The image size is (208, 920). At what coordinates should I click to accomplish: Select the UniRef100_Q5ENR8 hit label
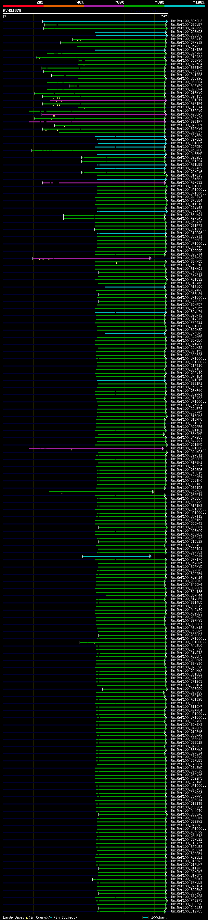[187, 32]
